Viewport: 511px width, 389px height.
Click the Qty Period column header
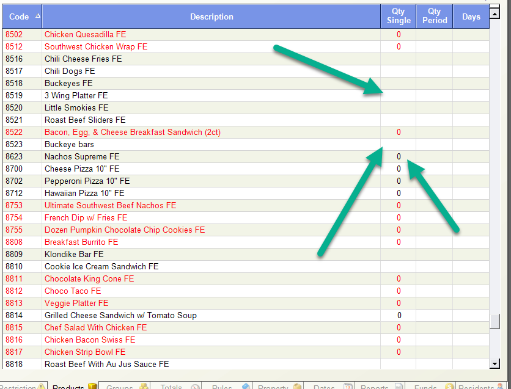(x=434, y=16)
